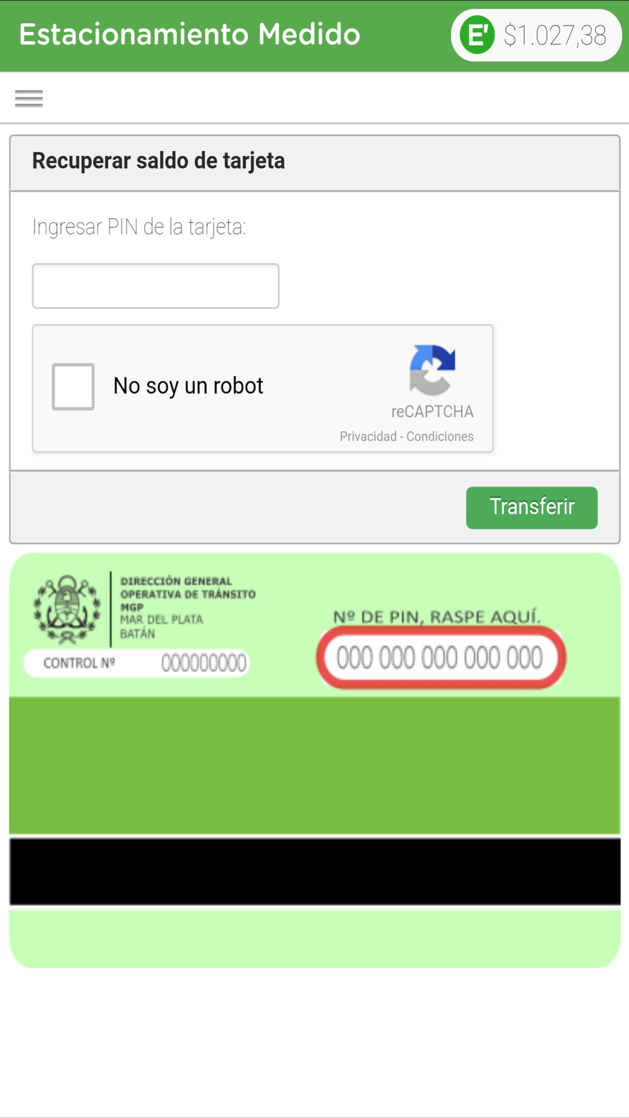Viewport: 629px width, 1118px height.
Task: Open the Condiciones link
Action: coord(440,436)
